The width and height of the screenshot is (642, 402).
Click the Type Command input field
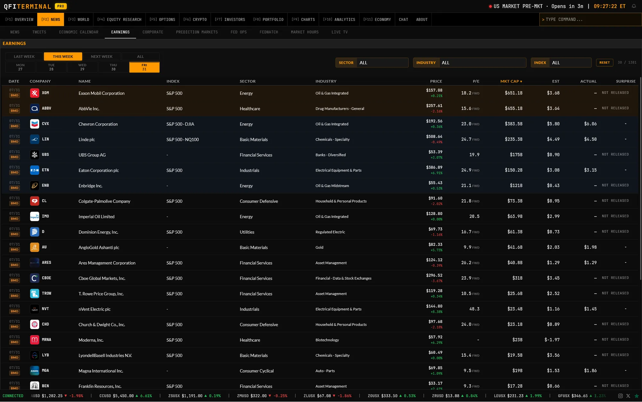click(590, 20)
